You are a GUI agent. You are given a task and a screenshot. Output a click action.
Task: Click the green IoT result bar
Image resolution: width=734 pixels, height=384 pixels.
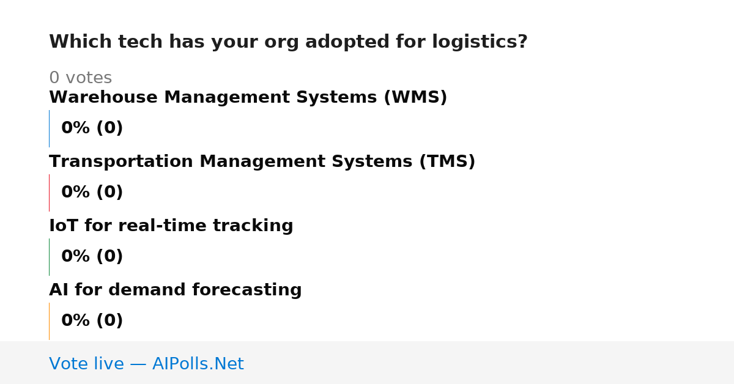point(49,257)
